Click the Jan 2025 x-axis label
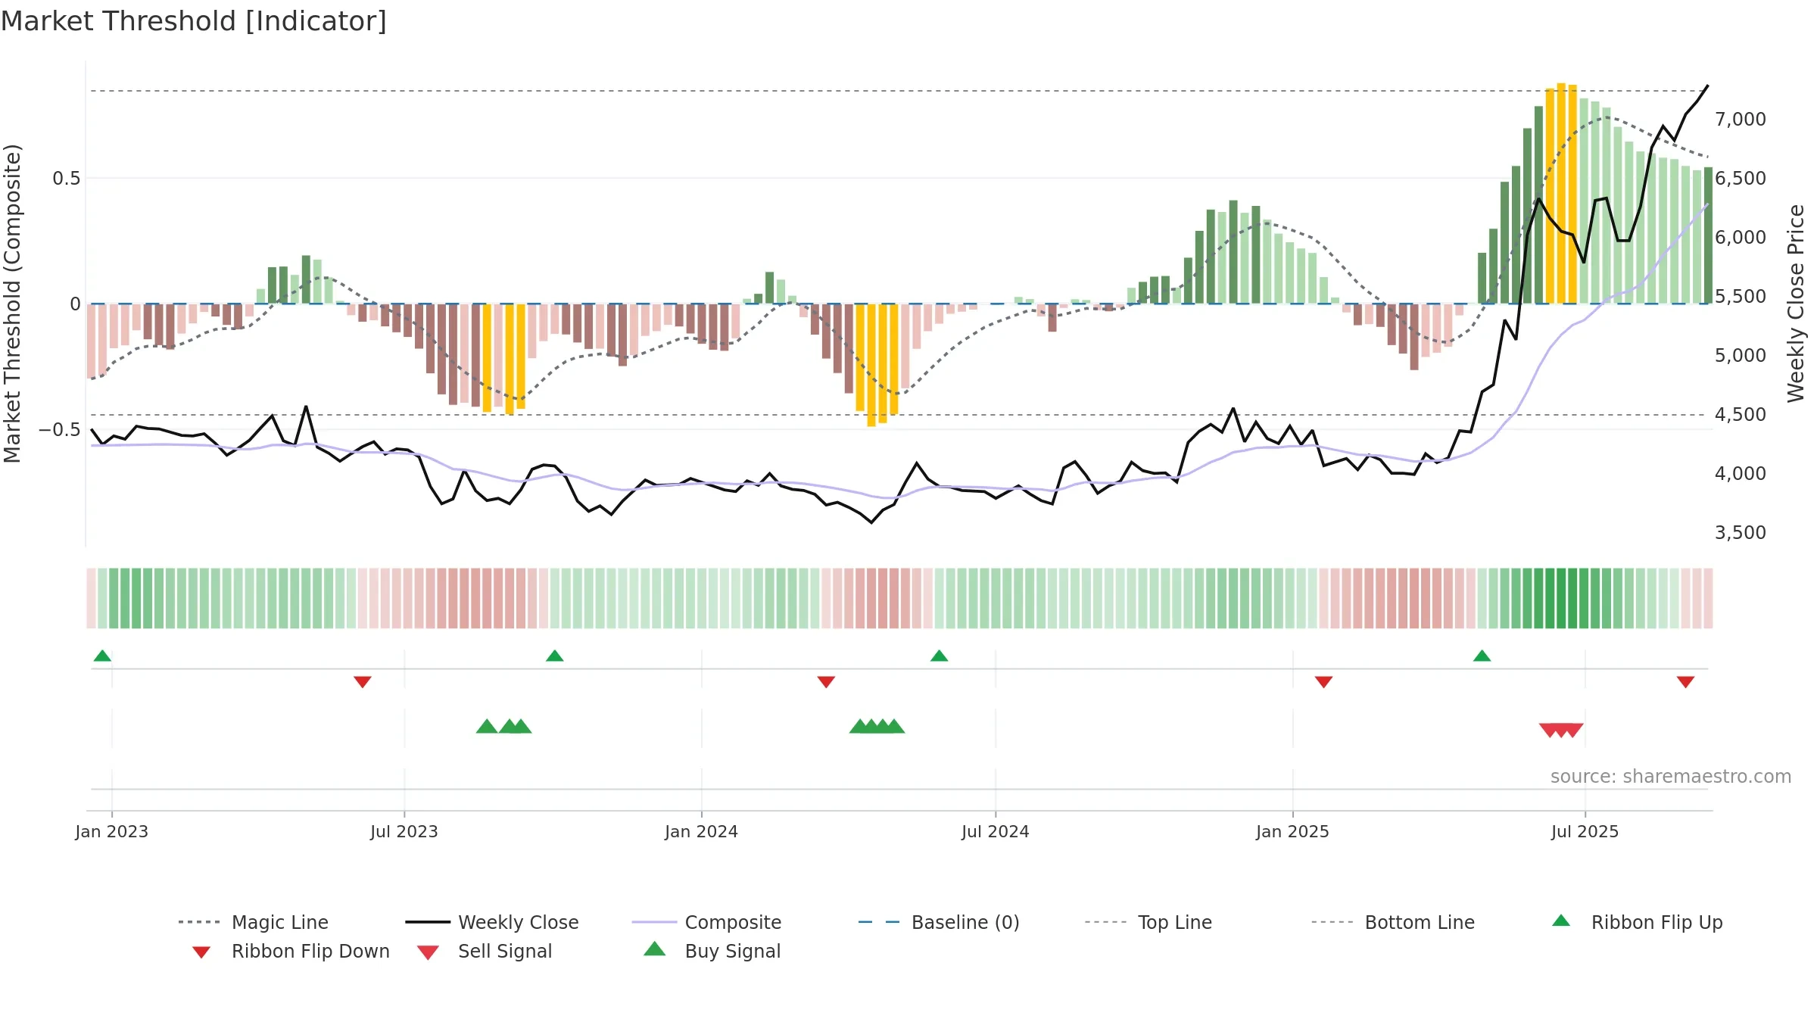The height and width of the screenshot is (1022, 1817). (1292, 831)
